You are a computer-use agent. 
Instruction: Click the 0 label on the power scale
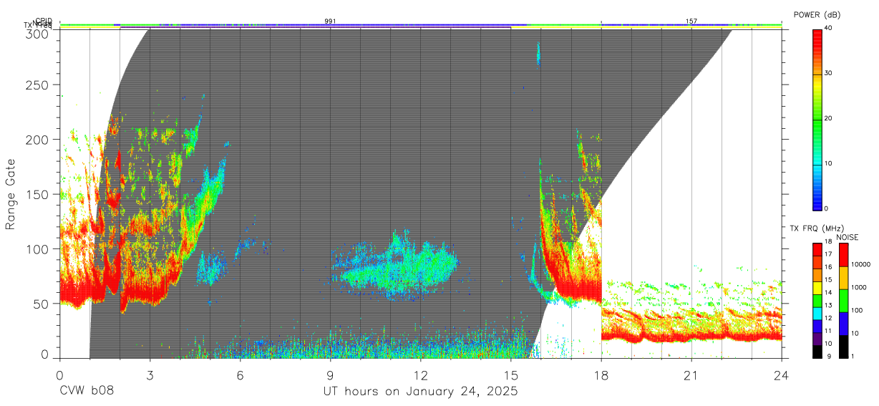(826, 208)
